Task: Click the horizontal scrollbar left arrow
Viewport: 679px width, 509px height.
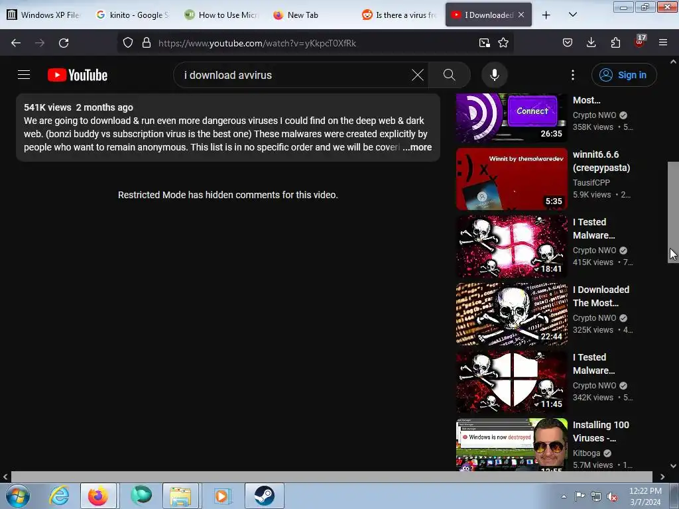Action: point(5,477)
